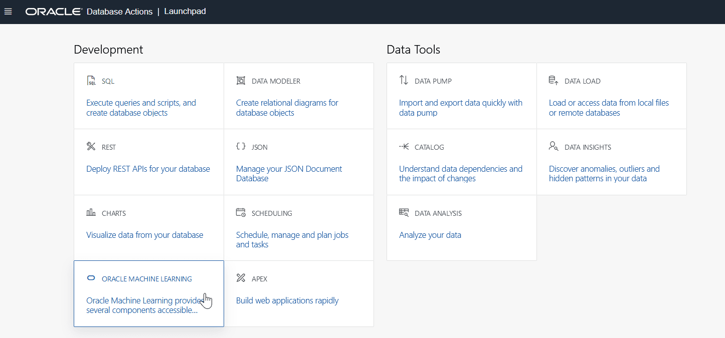Select the DATA MODELER card title

[276, 81]
